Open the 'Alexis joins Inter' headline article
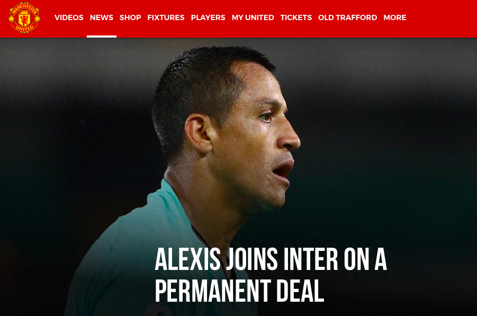477x316 pixels. point(271,274)
